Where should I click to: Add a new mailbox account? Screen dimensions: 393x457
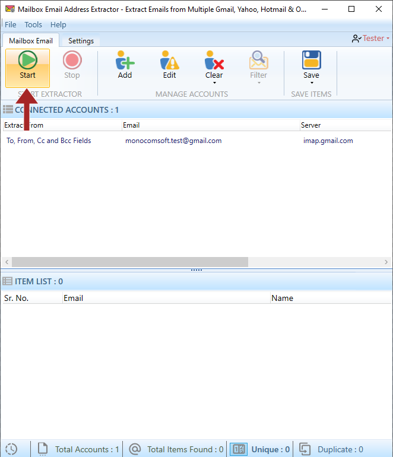coord(125,65)
